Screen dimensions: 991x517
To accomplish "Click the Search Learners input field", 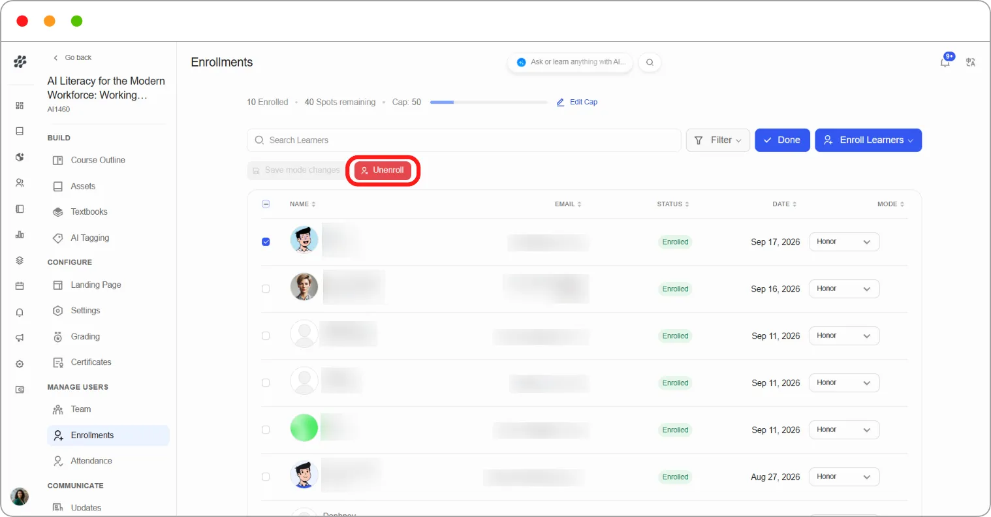I will pyautogui.click(x=464, y=140).
